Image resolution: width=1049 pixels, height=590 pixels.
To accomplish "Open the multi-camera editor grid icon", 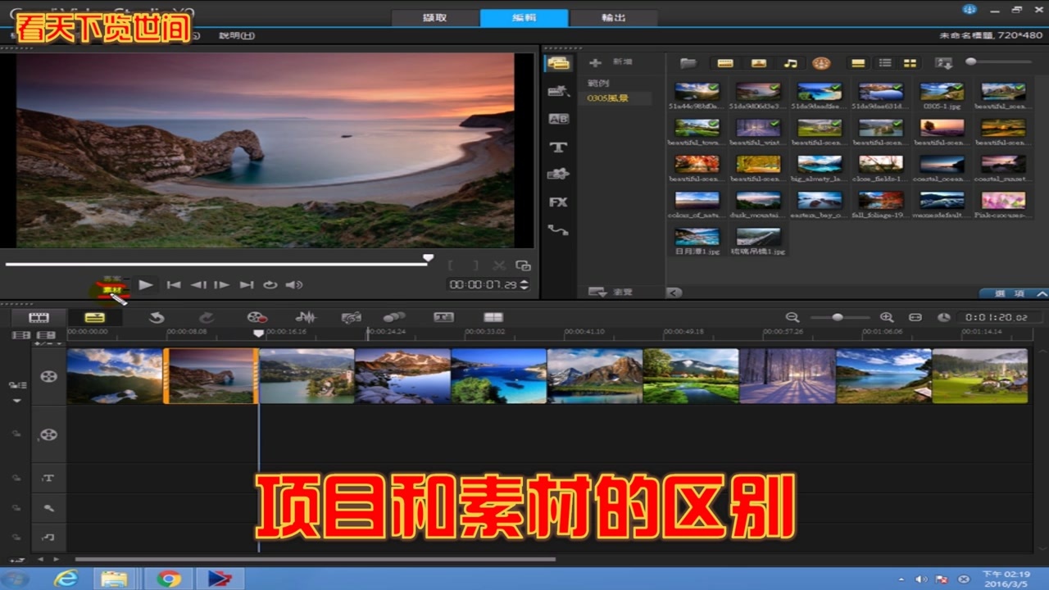I will click(x=493, y=317).
